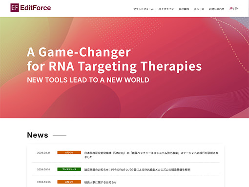
Task: Click the EditForce wordmark text
Action: point(36,8)
